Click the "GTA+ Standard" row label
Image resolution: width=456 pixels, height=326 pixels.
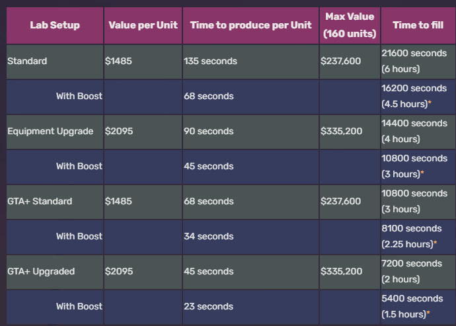click(x=40, y=201)
